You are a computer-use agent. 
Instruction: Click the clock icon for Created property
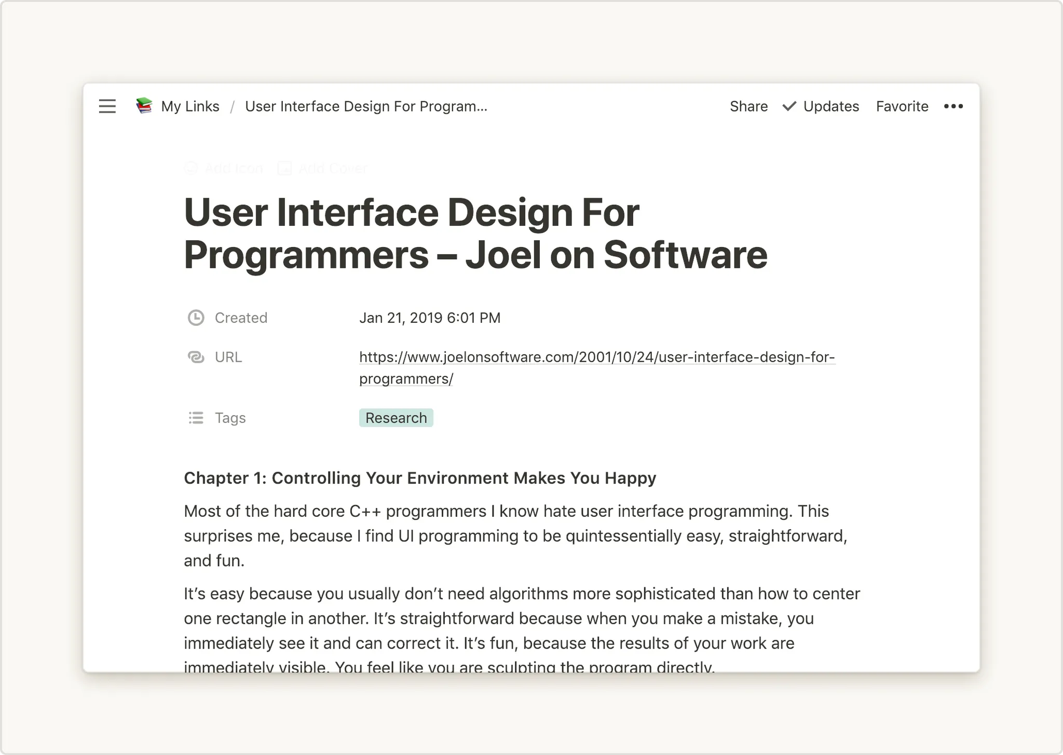pos(196,318)
